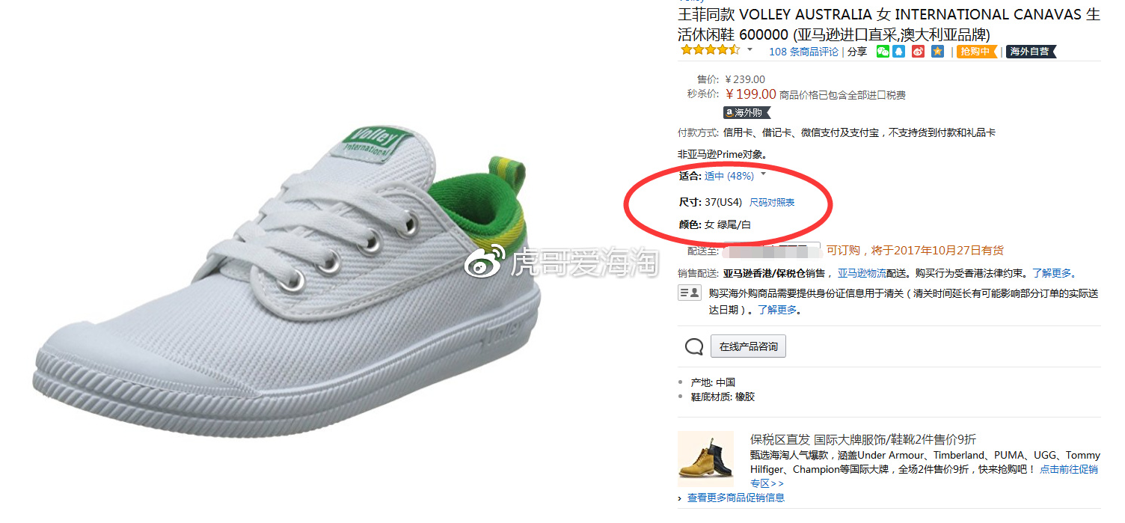
Task: Expand the star rating dropdown arrow
Action: (750, 50)
